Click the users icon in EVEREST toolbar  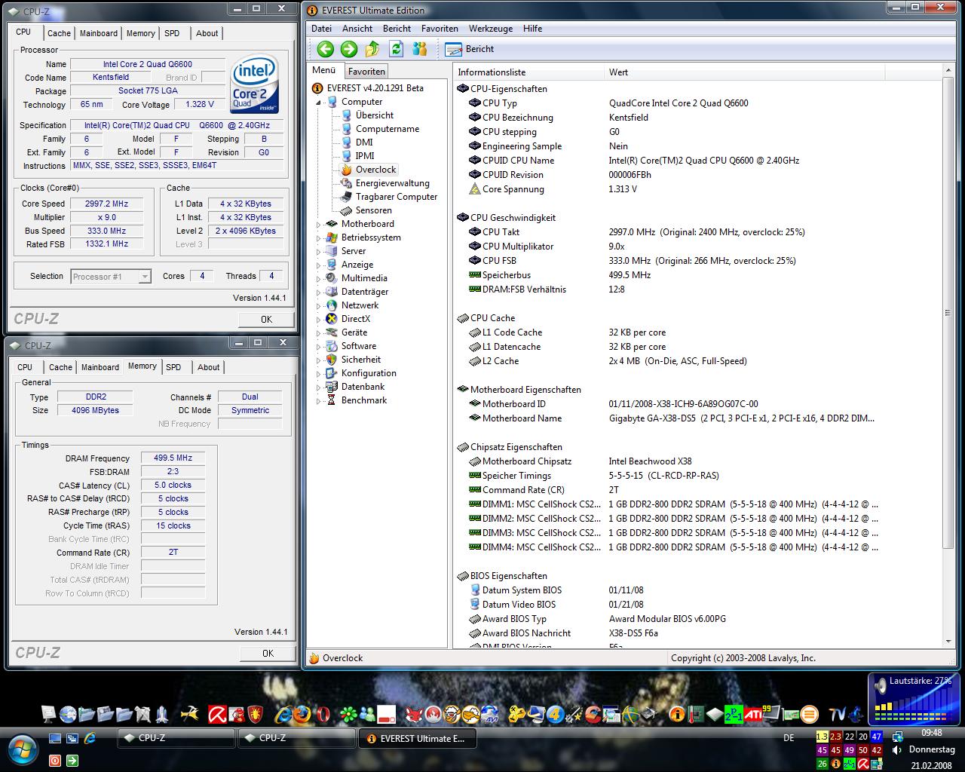tap(420, 49)
